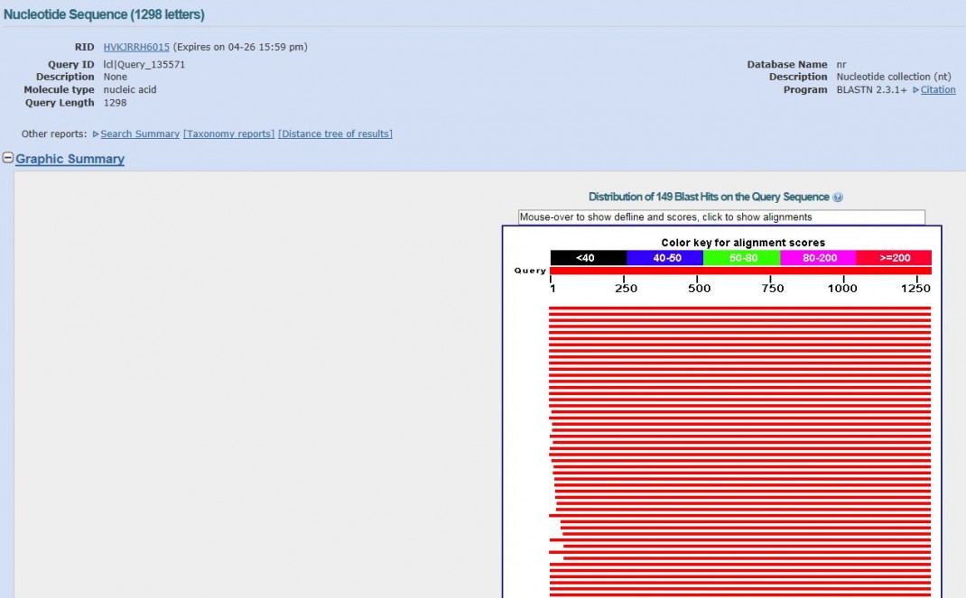This screenshot has width=966, height=598.
Task: Click the Nucleotide Sequence page title
Action: click(104, 14)
